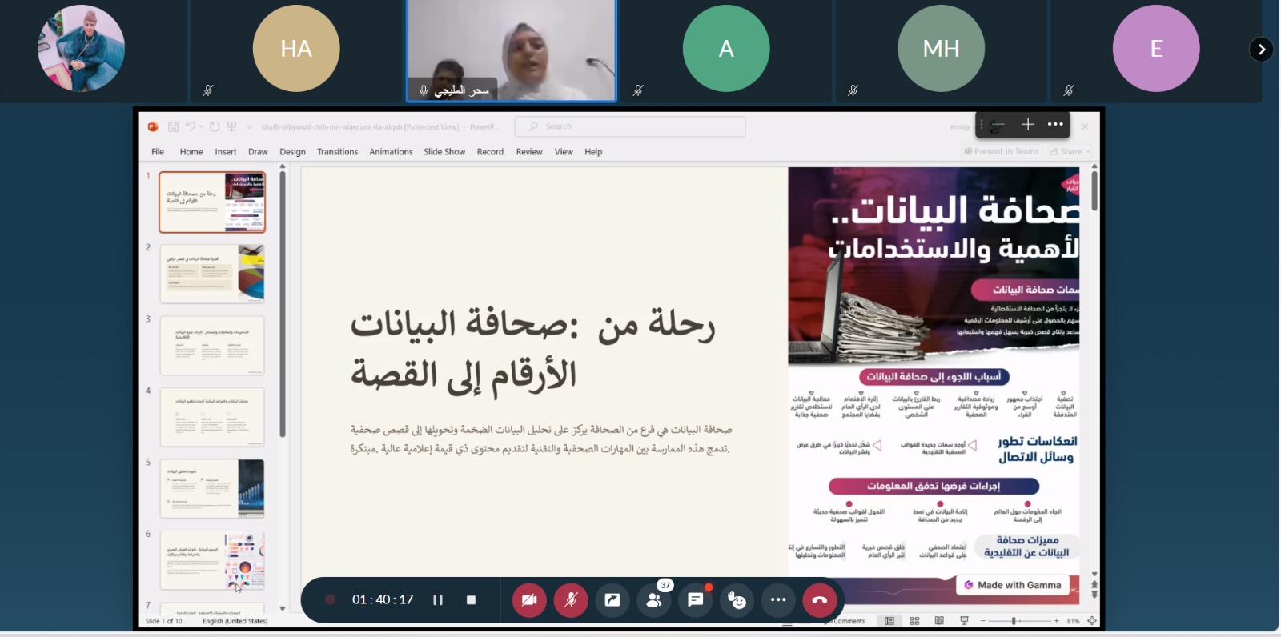1281x637 pixels.
Task: Switch to Slide Sorter view icon
Action: click(x=914, y=621)
